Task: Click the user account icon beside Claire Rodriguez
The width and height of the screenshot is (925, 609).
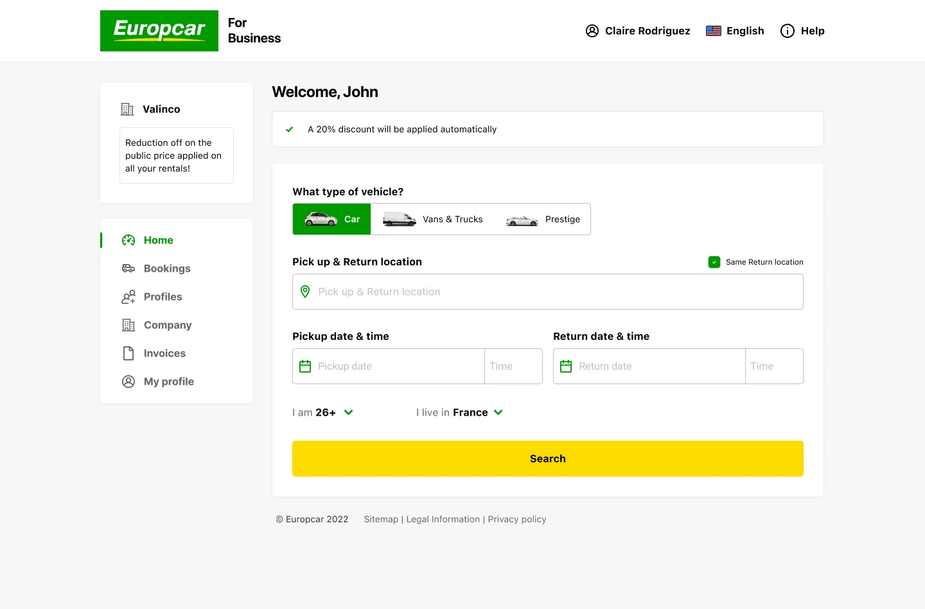Action: pyautogui.click(x=592, y=31)
